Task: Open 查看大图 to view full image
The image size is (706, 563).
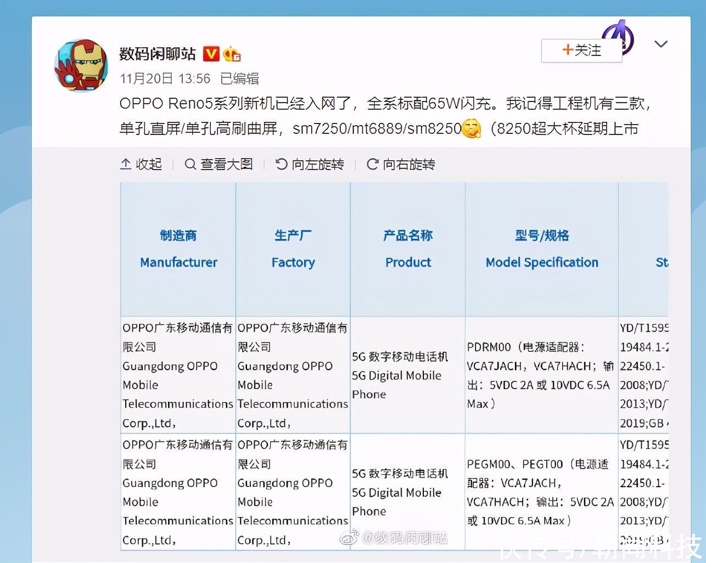Action: point(218,164)
